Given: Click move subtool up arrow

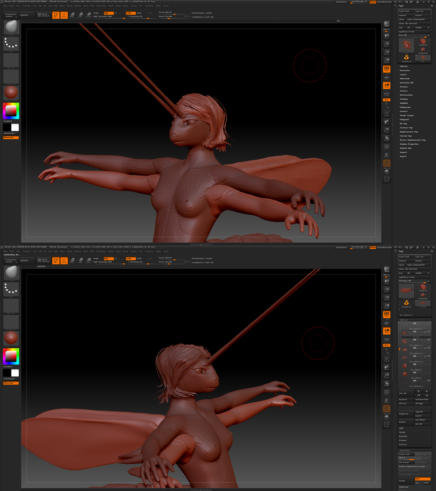Looking at the screenshot, I should point(419,391).
